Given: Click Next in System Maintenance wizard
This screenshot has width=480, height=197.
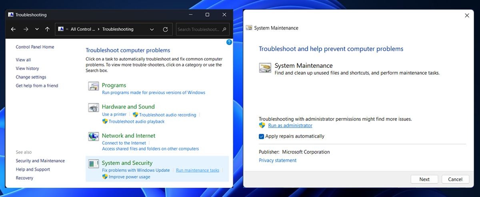Looking at the screenshot, I should (424, 179).
